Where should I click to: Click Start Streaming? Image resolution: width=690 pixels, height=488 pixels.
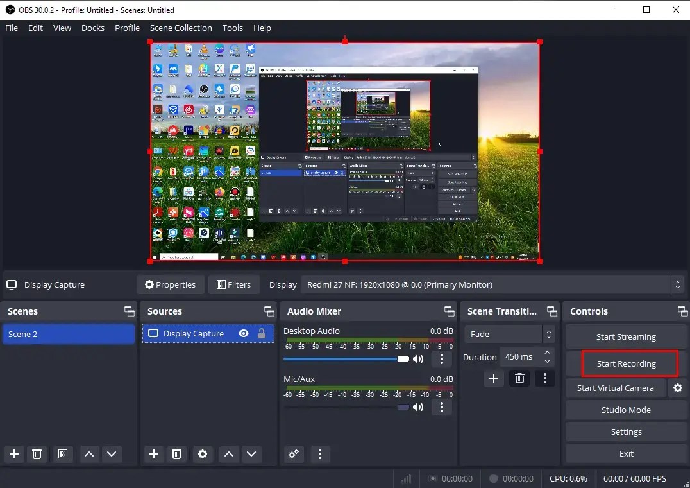pyautogui.click(x=626, y=336)
